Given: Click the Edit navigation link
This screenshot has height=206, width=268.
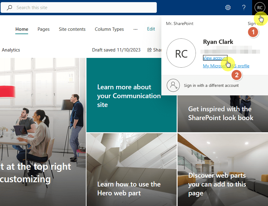Looking at the screenshot, I should (x=151, y=29).
